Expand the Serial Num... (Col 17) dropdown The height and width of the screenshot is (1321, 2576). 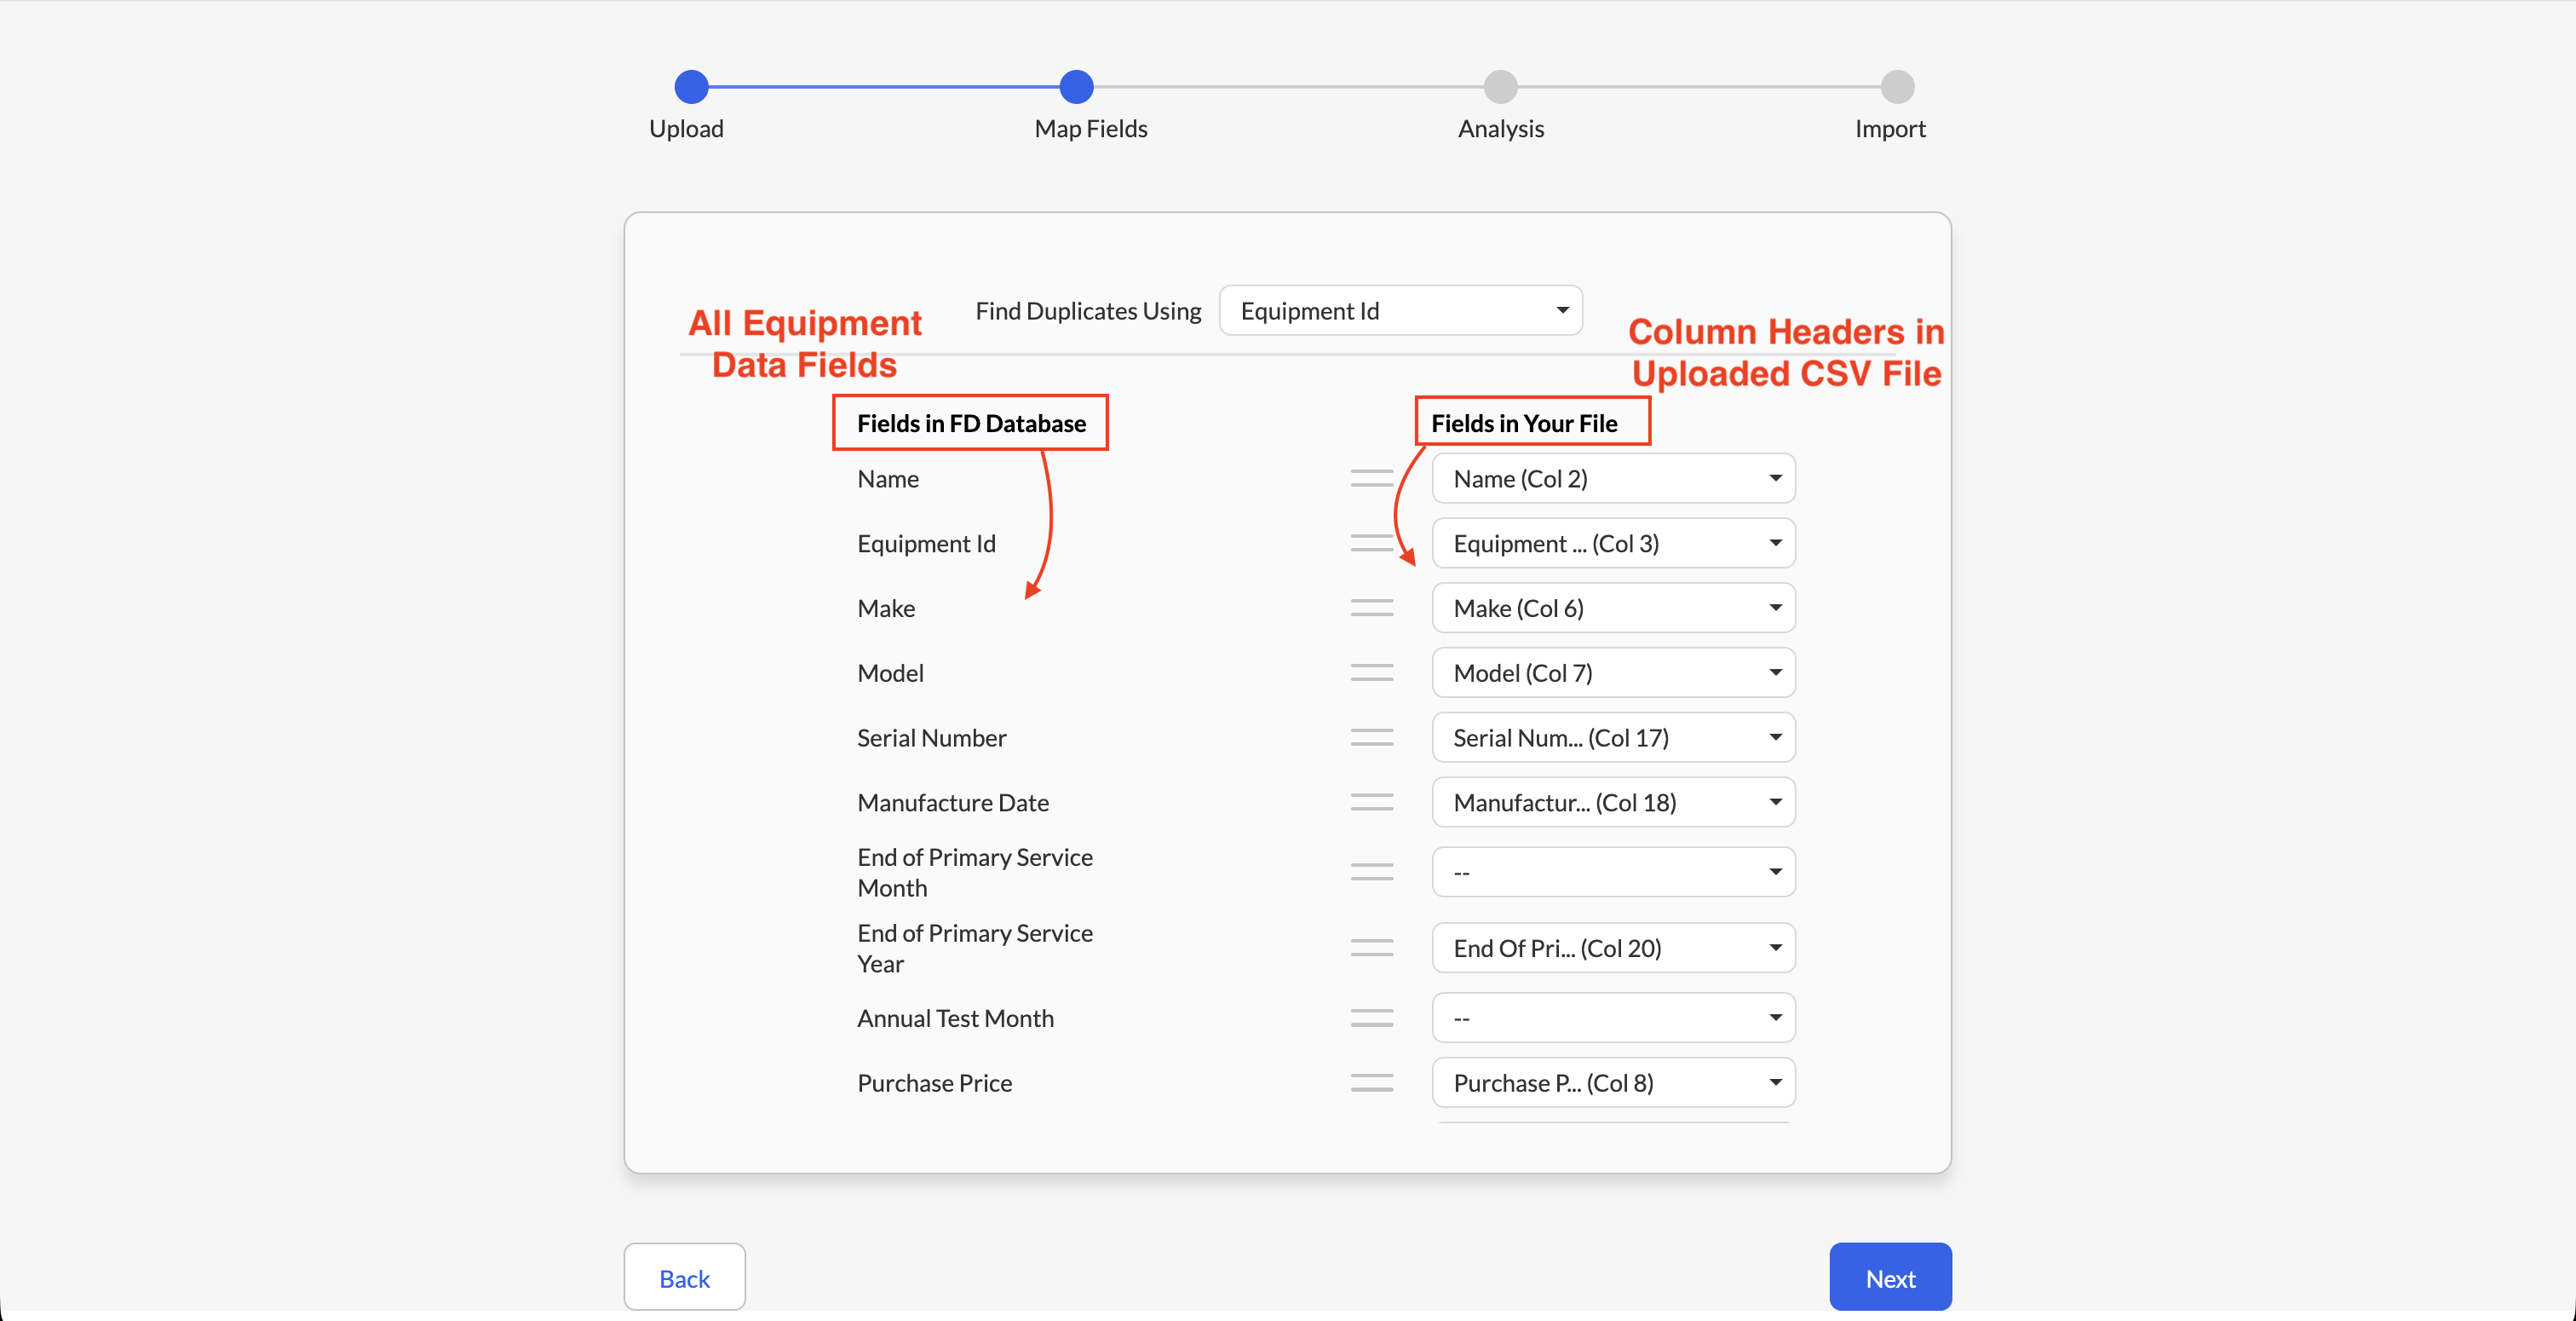point(1613,737)
